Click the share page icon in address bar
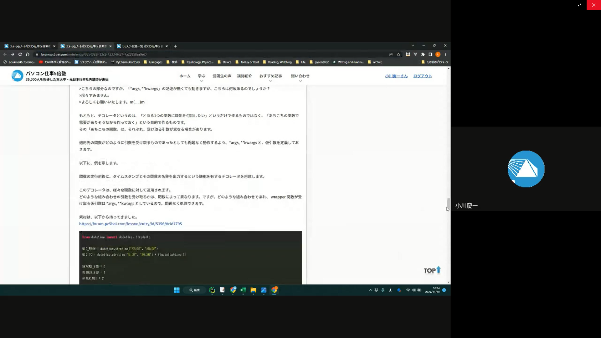The width and height of the screenshot is (601, 338). 391,54
